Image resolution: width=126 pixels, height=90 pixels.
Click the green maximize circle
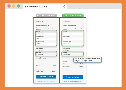pos(18,6)
